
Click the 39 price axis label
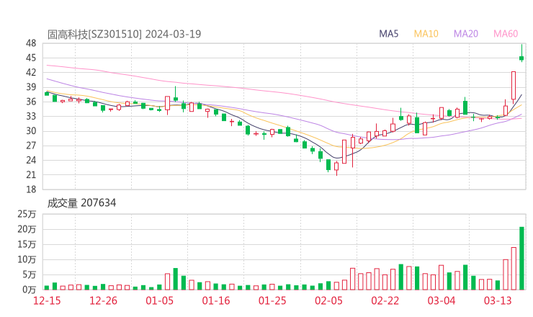tap(31, 87)
